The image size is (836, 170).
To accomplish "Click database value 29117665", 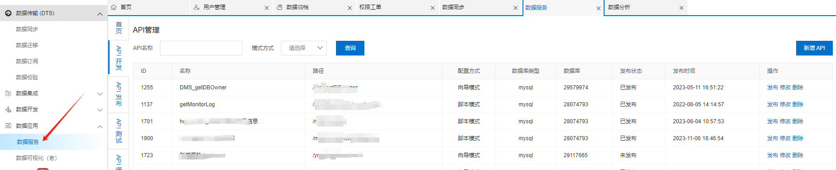I will tap(576, 155).
